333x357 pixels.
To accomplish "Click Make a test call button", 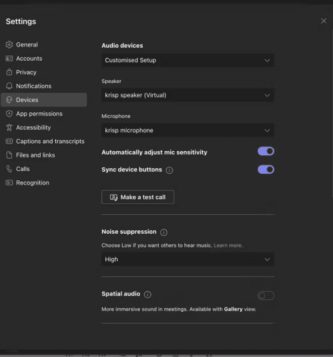I will (x=138, y=197).
